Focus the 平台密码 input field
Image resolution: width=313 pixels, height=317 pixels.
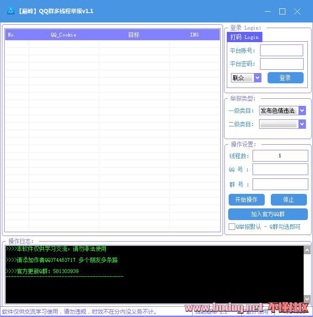(x=282, y=64)
